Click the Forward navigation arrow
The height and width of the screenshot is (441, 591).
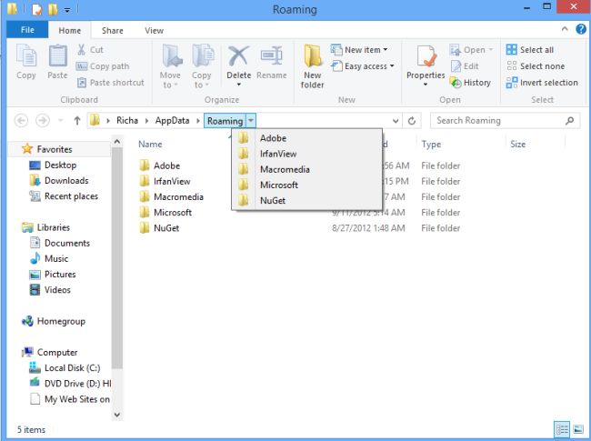(x=42, y=121)
